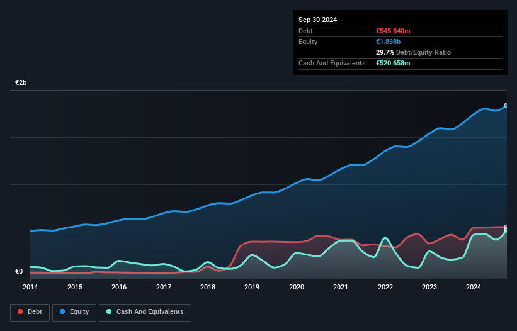The height and width of the screenshot is (331, 517).
Task: Click the Sep 30 2024 tooltip date
Action: coord(317,20)
